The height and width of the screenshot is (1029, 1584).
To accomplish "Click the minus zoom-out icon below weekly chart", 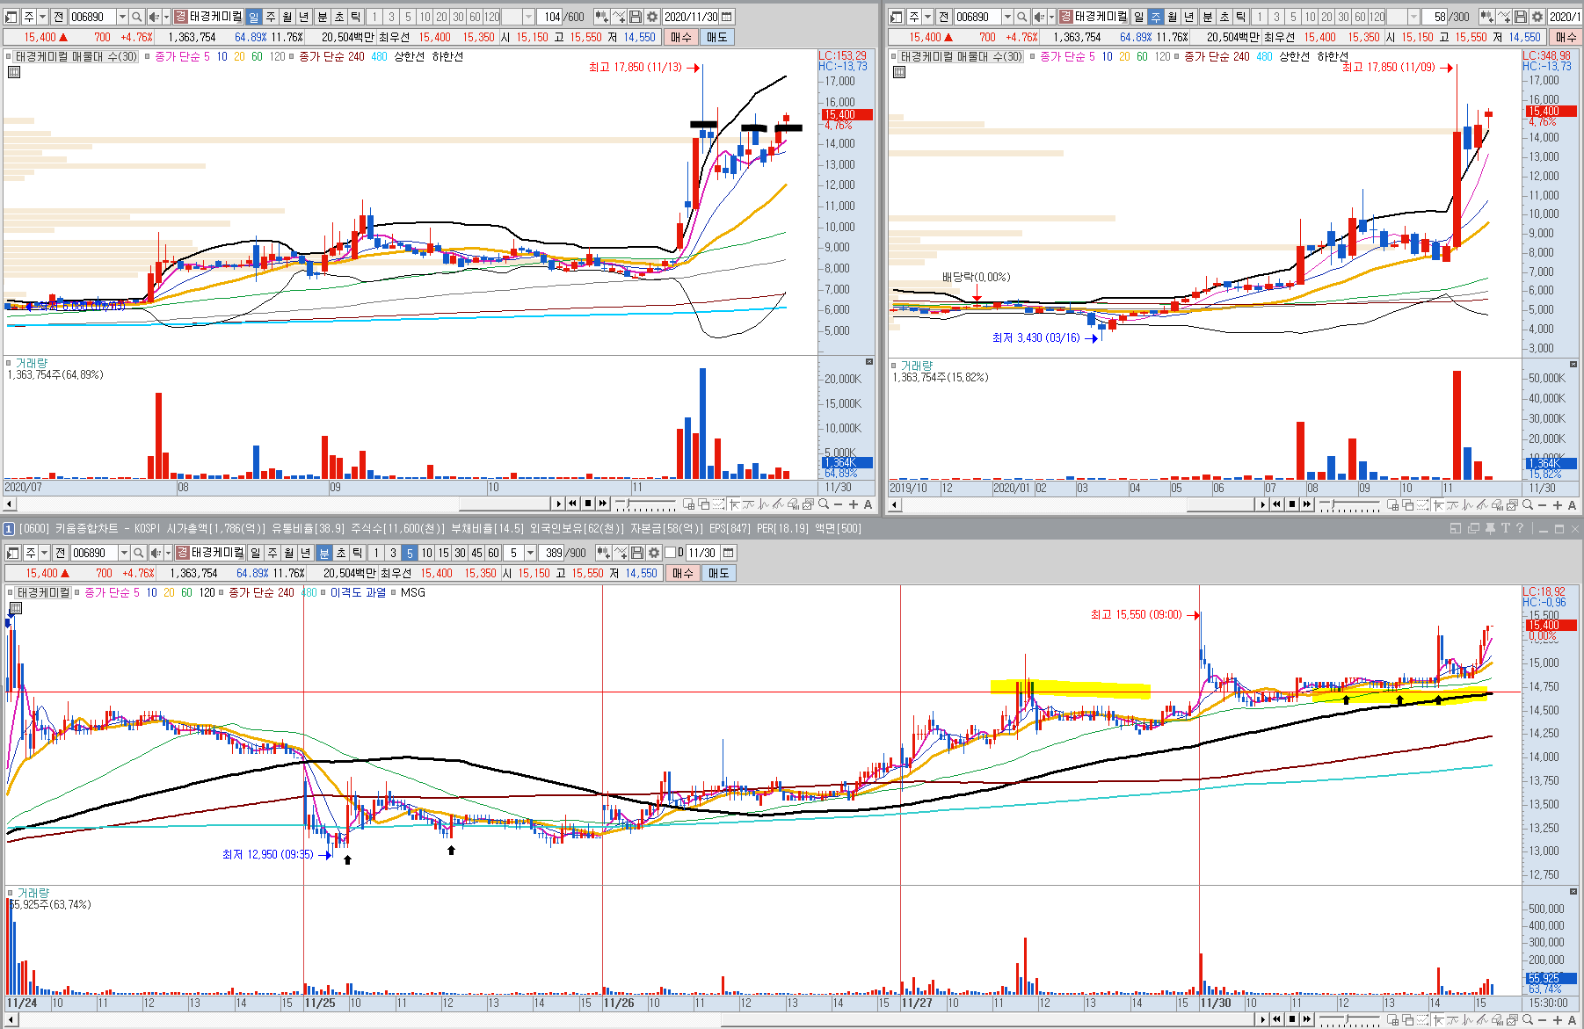I will [x=1543, y=504].
